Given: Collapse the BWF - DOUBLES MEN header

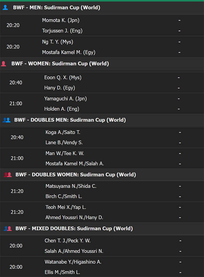Looking at the screenshot, I should (x=102, y=120).
